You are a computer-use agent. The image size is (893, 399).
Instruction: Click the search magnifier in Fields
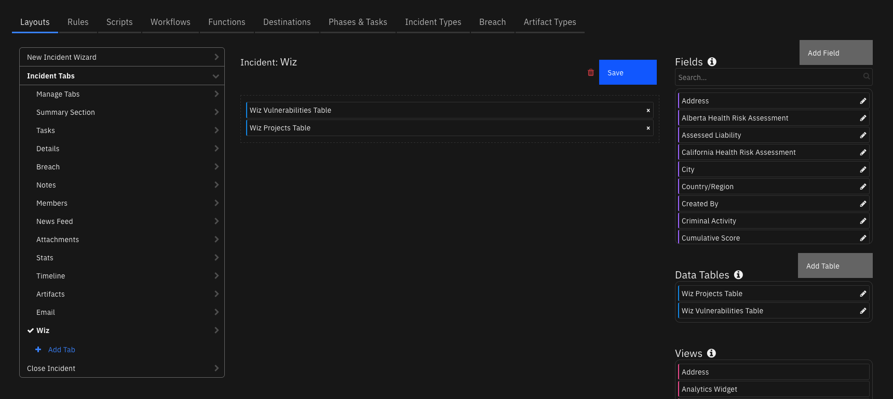pos(866,77)
